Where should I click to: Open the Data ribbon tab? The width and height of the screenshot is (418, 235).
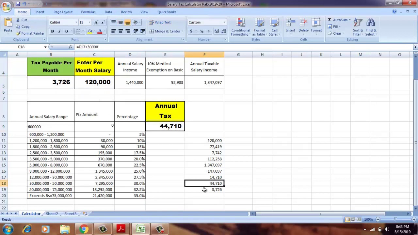point(108,12)
